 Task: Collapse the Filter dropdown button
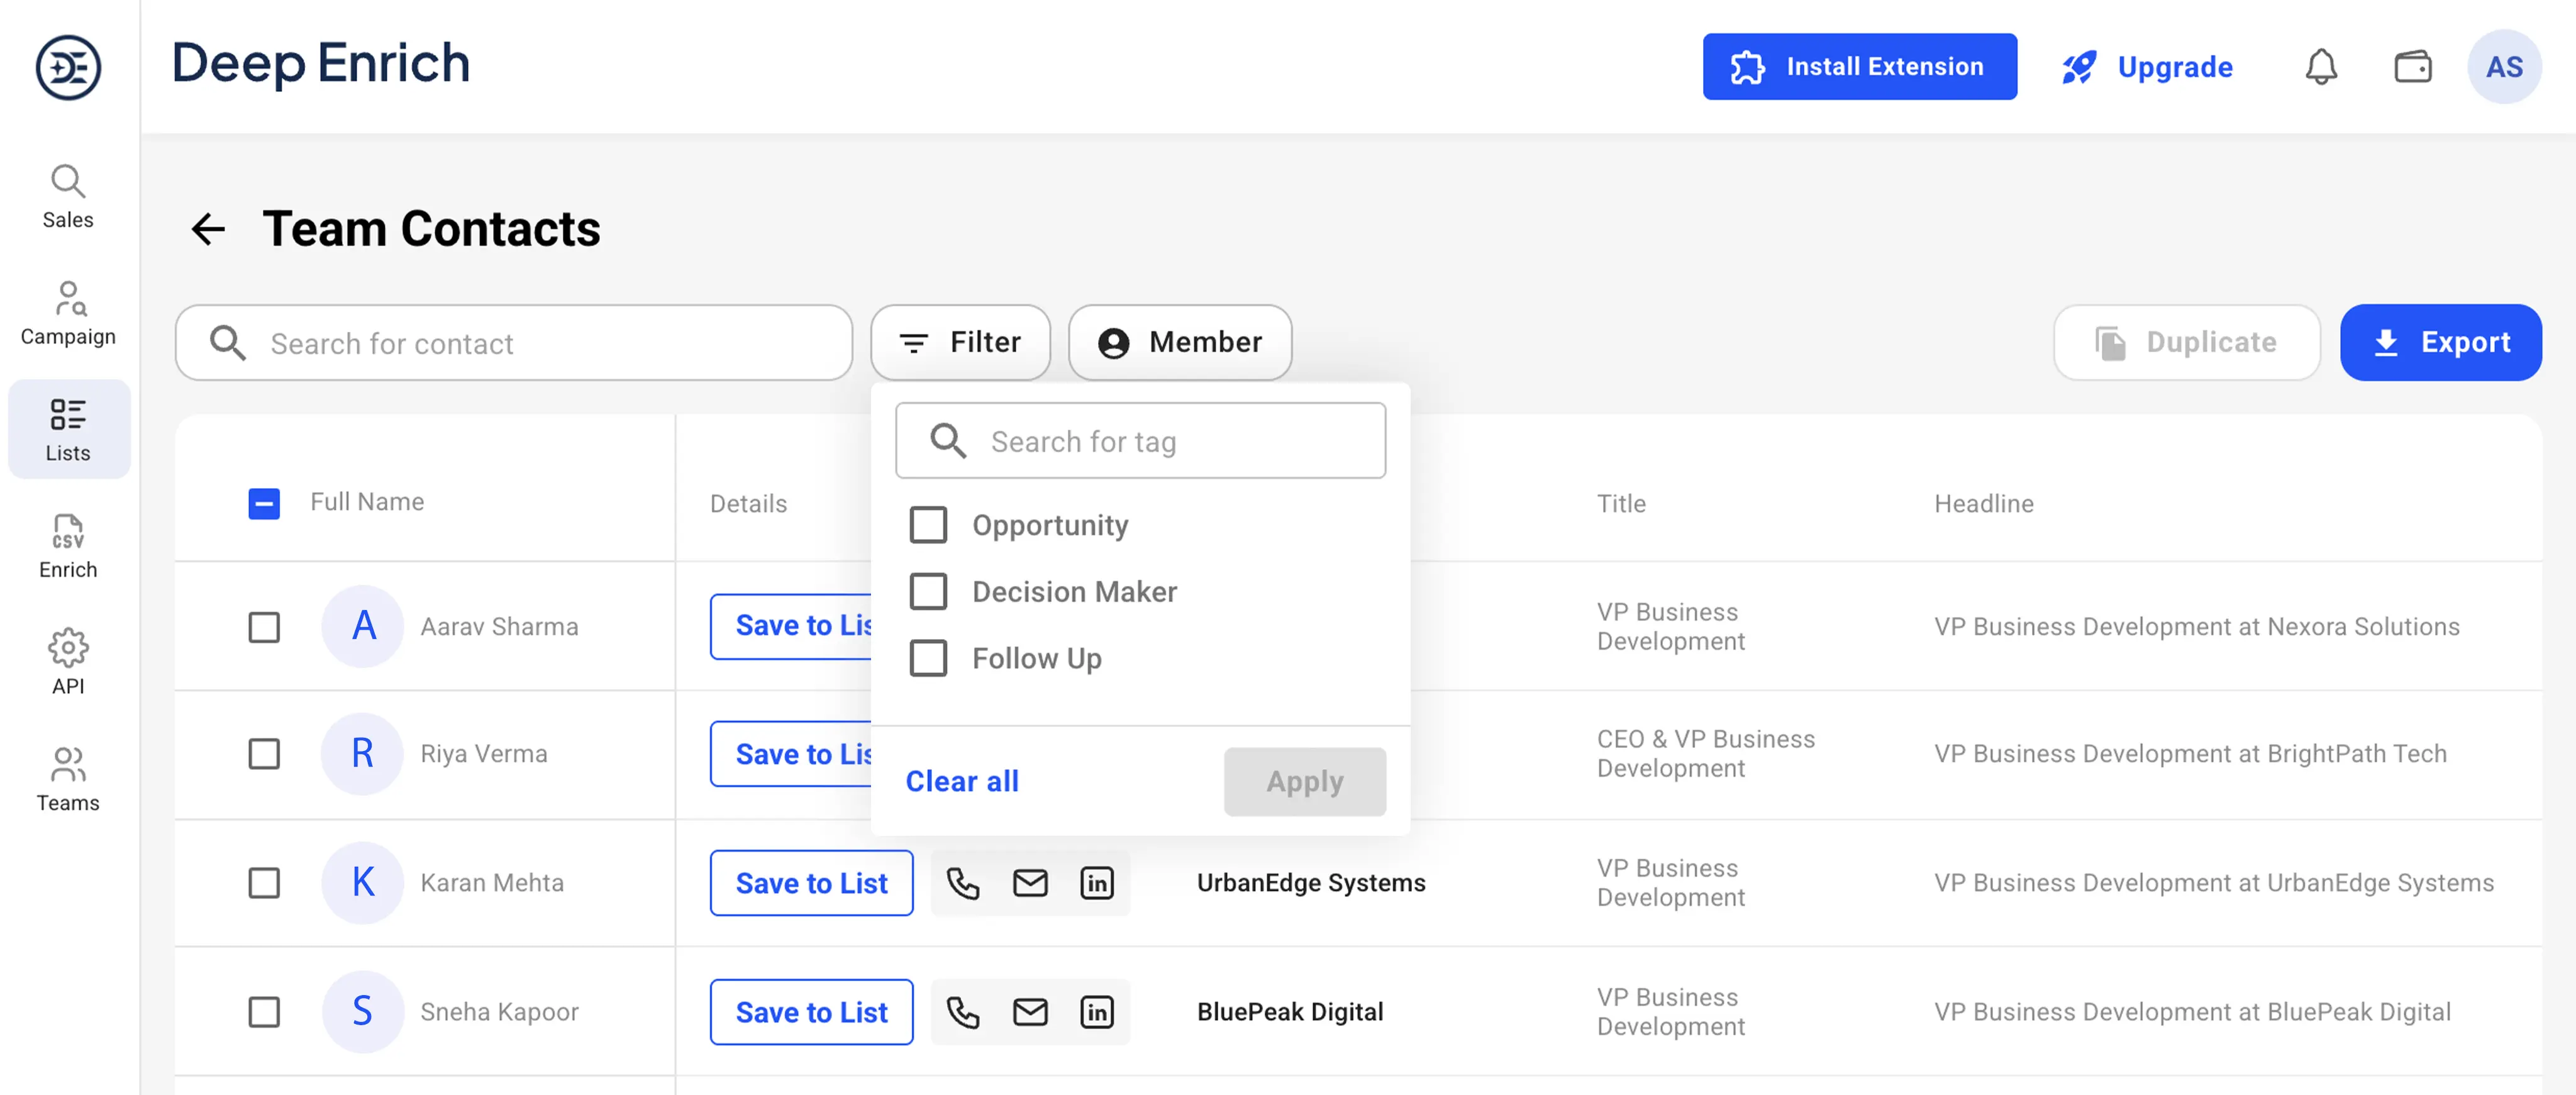(960, 342)
